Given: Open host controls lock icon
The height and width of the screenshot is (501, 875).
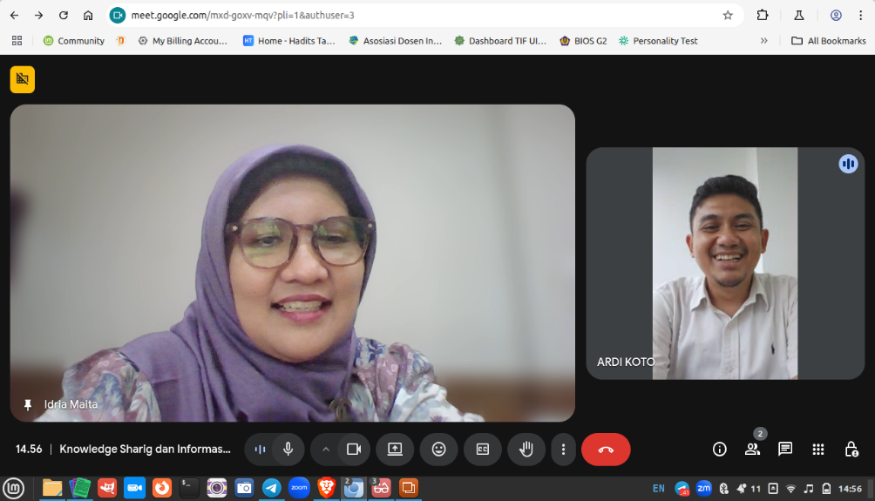Looking at the screenshot, I should pyautogui.click(x=851, y=450).
